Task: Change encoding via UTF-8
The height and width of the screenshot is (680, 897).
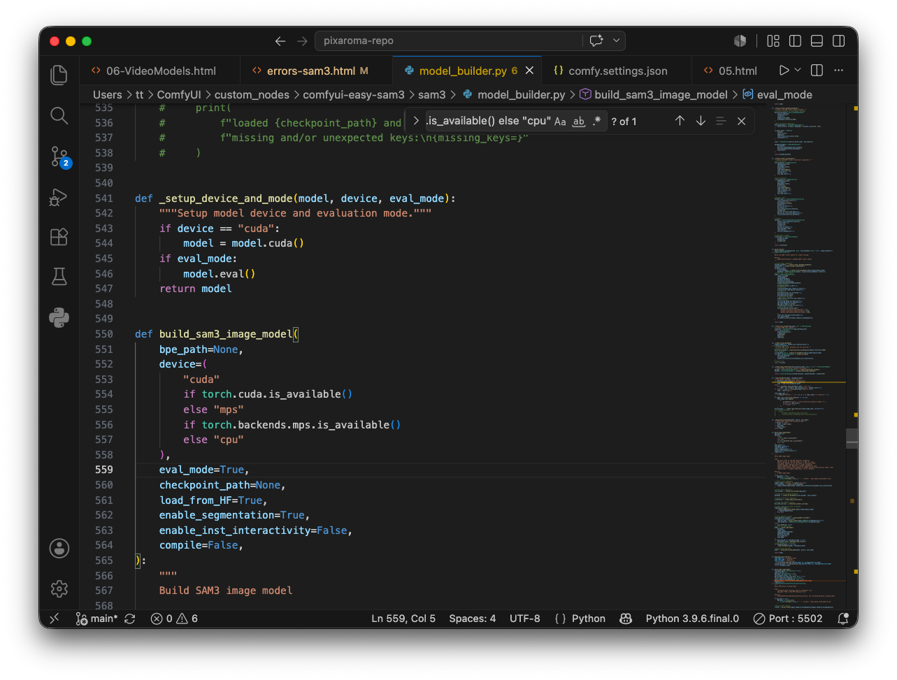Action: pyautogui.click(x=525, y=618)
